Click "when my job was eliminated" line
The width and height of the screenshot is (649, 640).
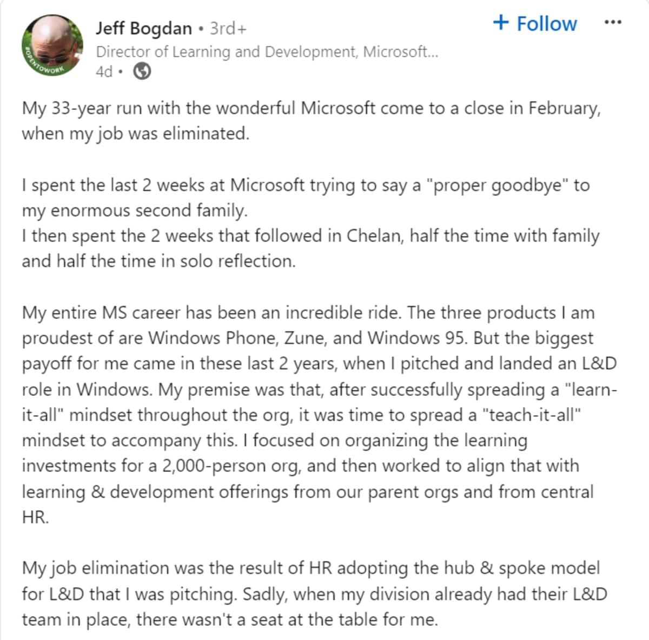pyautogui.click(x=135, y=133)
